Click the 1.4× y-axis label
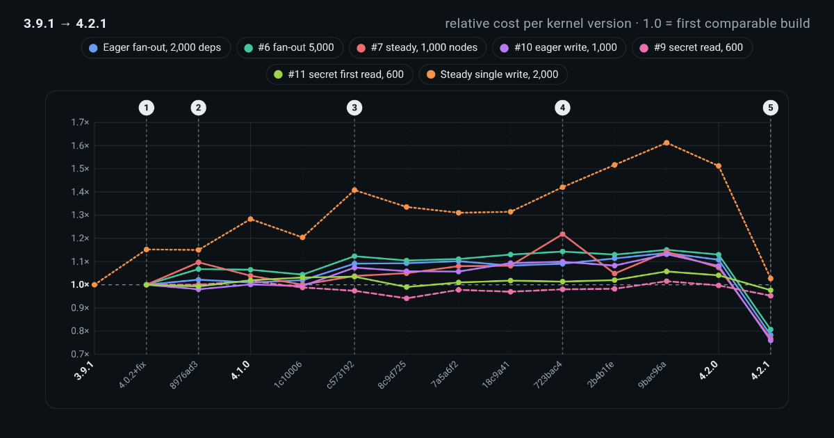Viewport: 834px width, 438px height. tap(80, 192)
